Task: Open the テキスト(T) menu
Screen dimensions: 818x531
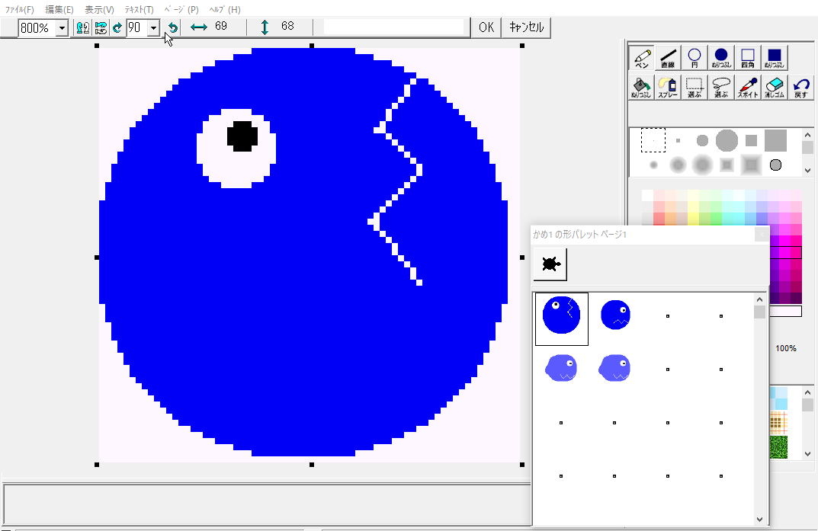Action: pyautogui.click(x=139, y=9)
